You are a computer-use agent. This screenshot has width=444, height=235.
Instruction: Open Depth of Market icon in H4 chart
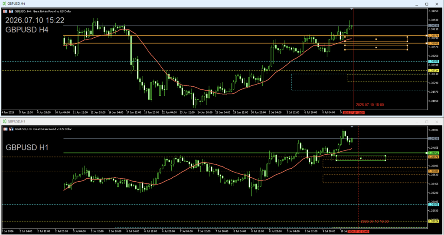(6, 11)
